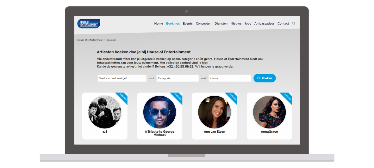Open A Tribute to George Michael photo

pos(159,112)
